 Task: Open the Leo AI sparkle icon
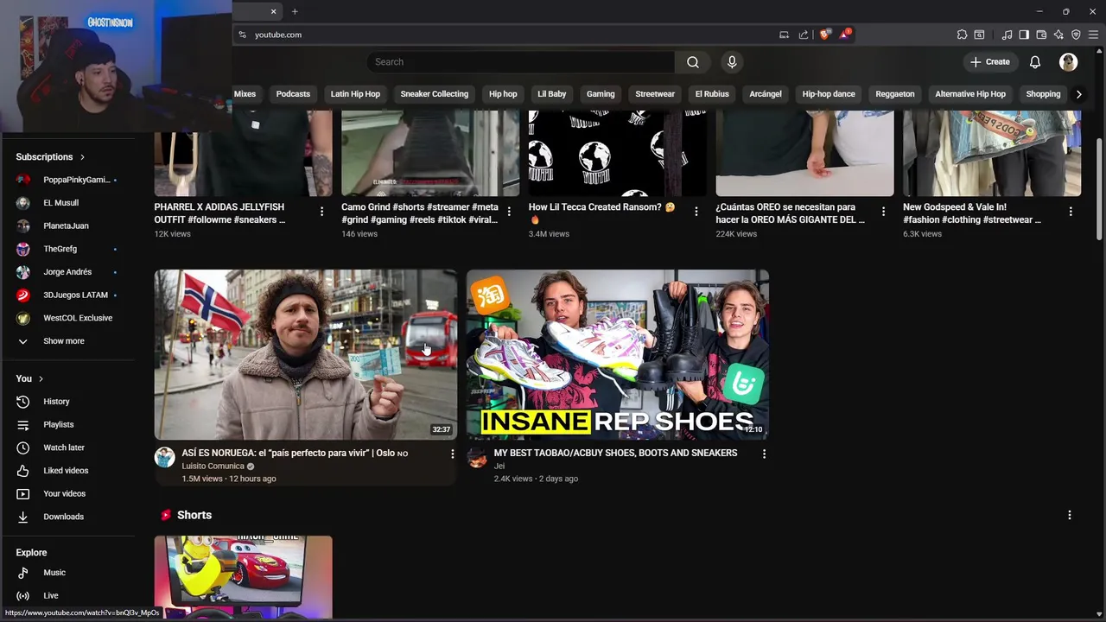click(1058, 35)
